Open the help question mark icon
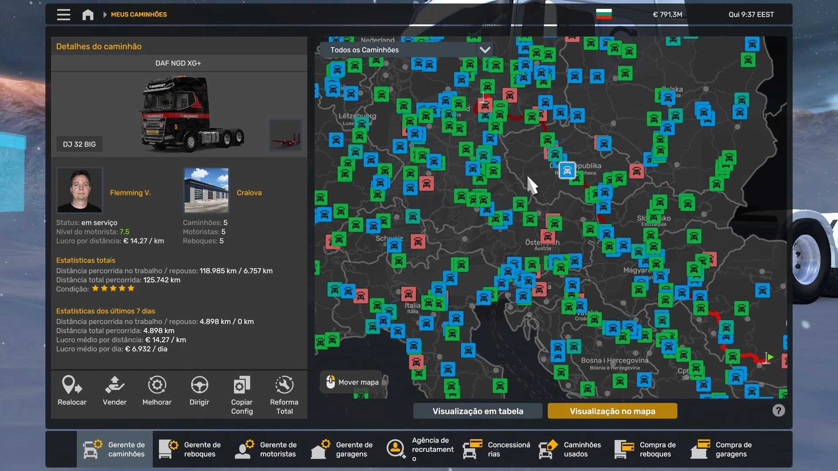 778,410
